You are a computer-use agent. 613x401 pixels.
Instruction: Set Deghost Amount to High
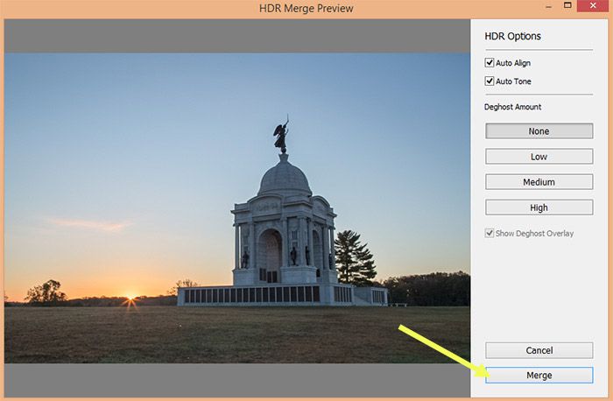click(x=539, y=208)
